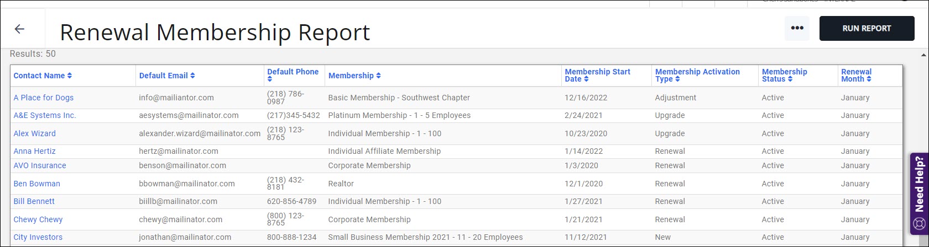This screenshot has width=929, height=247.
Task: Open the Need Help side tab
Action: 919,194
